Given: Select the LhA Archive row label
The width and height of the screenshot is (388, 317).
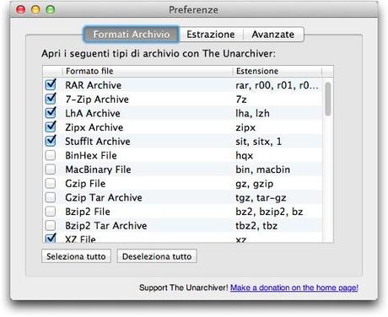Looking at the screenshot, I should 93,113.
